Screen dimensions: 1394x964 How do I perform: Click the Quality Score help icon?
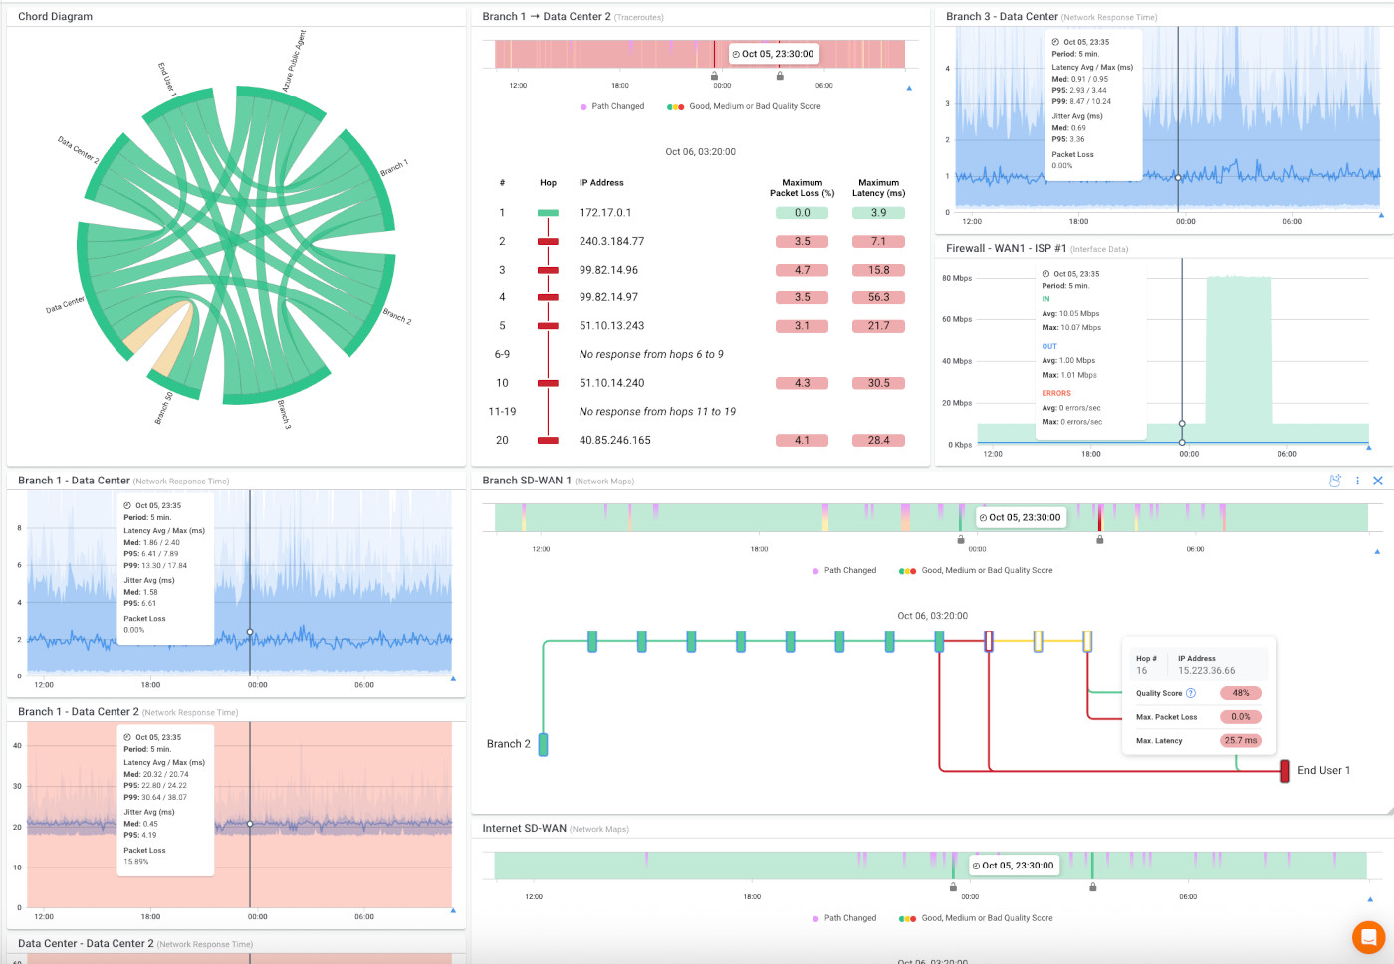click(1191, 693)
